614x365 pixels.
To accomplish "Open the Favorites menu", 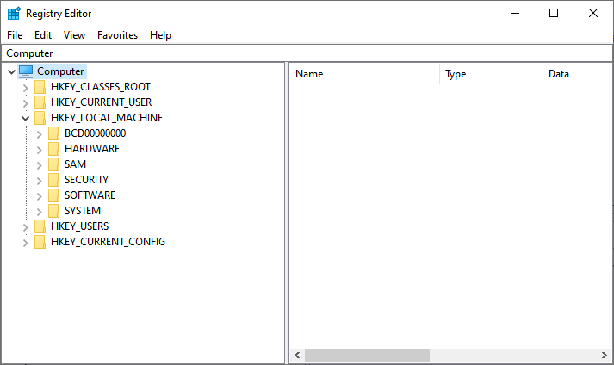I will [x=117, y=35].
